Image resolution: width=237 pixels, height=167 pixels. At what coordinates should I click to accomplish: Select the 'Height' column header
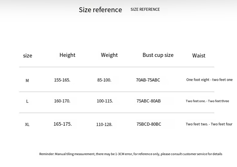(x=67, y=55)
